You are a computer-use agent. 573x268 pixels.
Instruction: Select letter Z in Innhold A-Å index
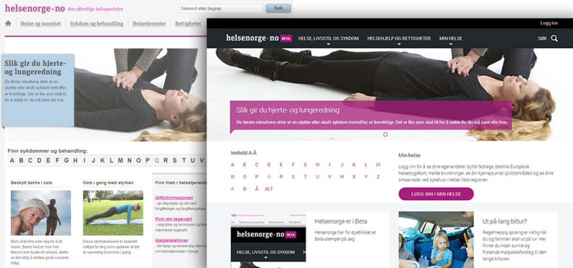[x=378, y=177]
